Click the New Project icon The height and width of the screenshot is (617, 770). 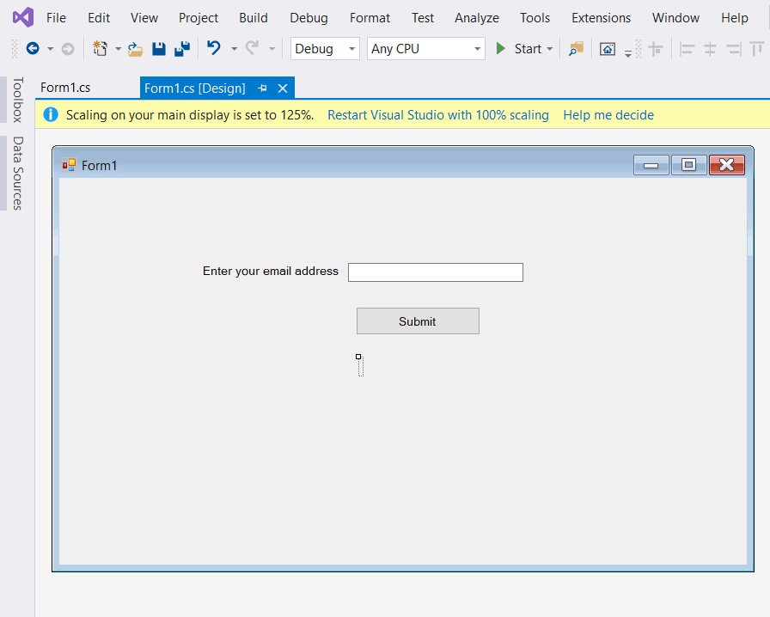click(x=101, y=49)
